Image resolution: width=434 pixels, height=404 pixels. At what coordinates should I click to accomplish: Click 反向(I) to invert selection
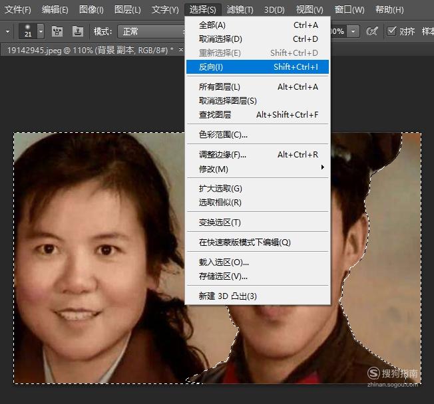pyautogui.click(x=258, y=67)
